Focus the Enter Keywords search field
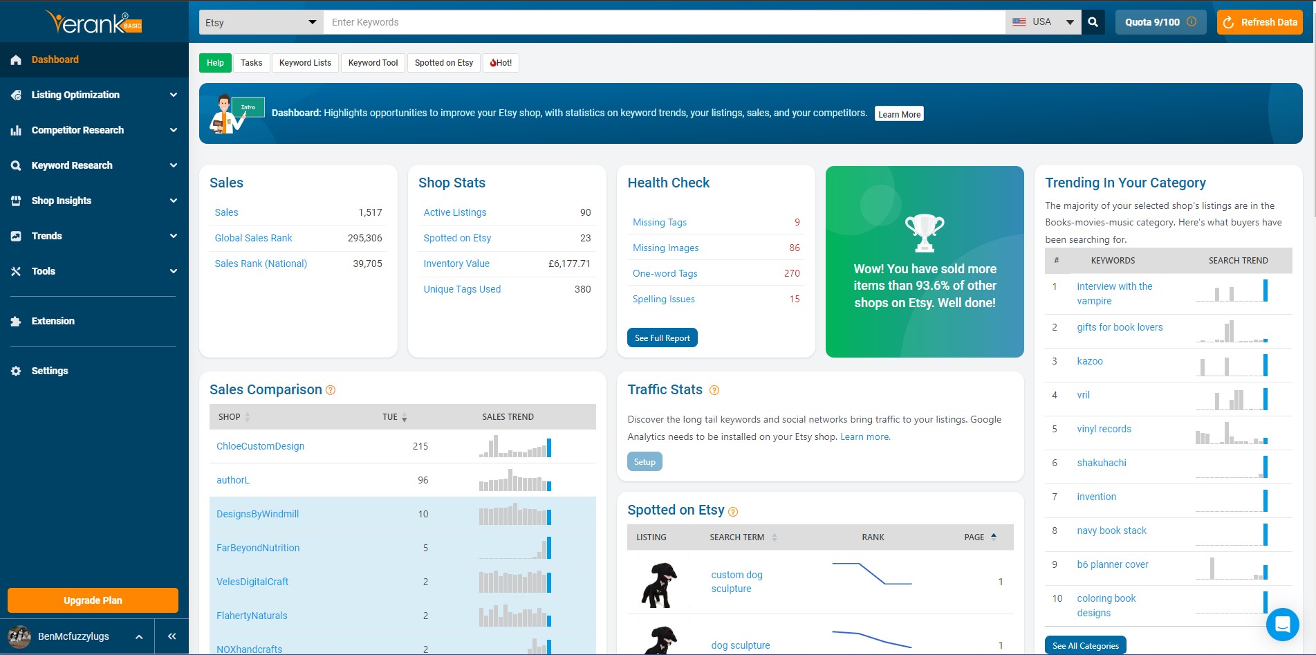 tap(664, 22)
